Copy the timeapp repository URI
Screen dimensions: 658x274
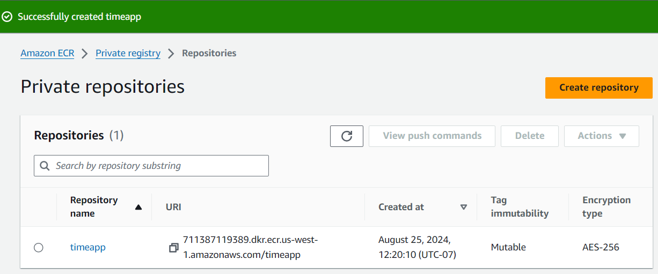tap(173, 248)
